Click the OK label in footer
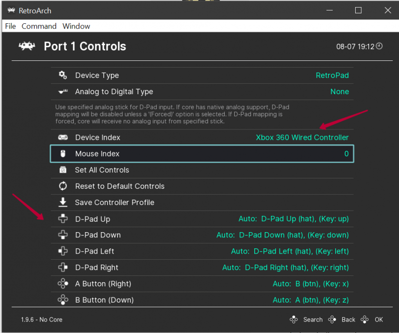399x333 pixels. [379, 320]
